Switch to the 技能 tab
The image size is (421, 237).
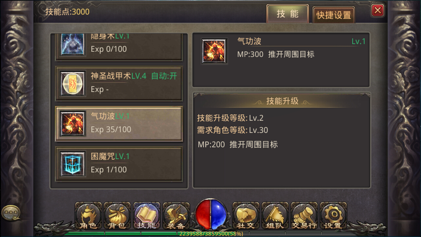point(287,14)
